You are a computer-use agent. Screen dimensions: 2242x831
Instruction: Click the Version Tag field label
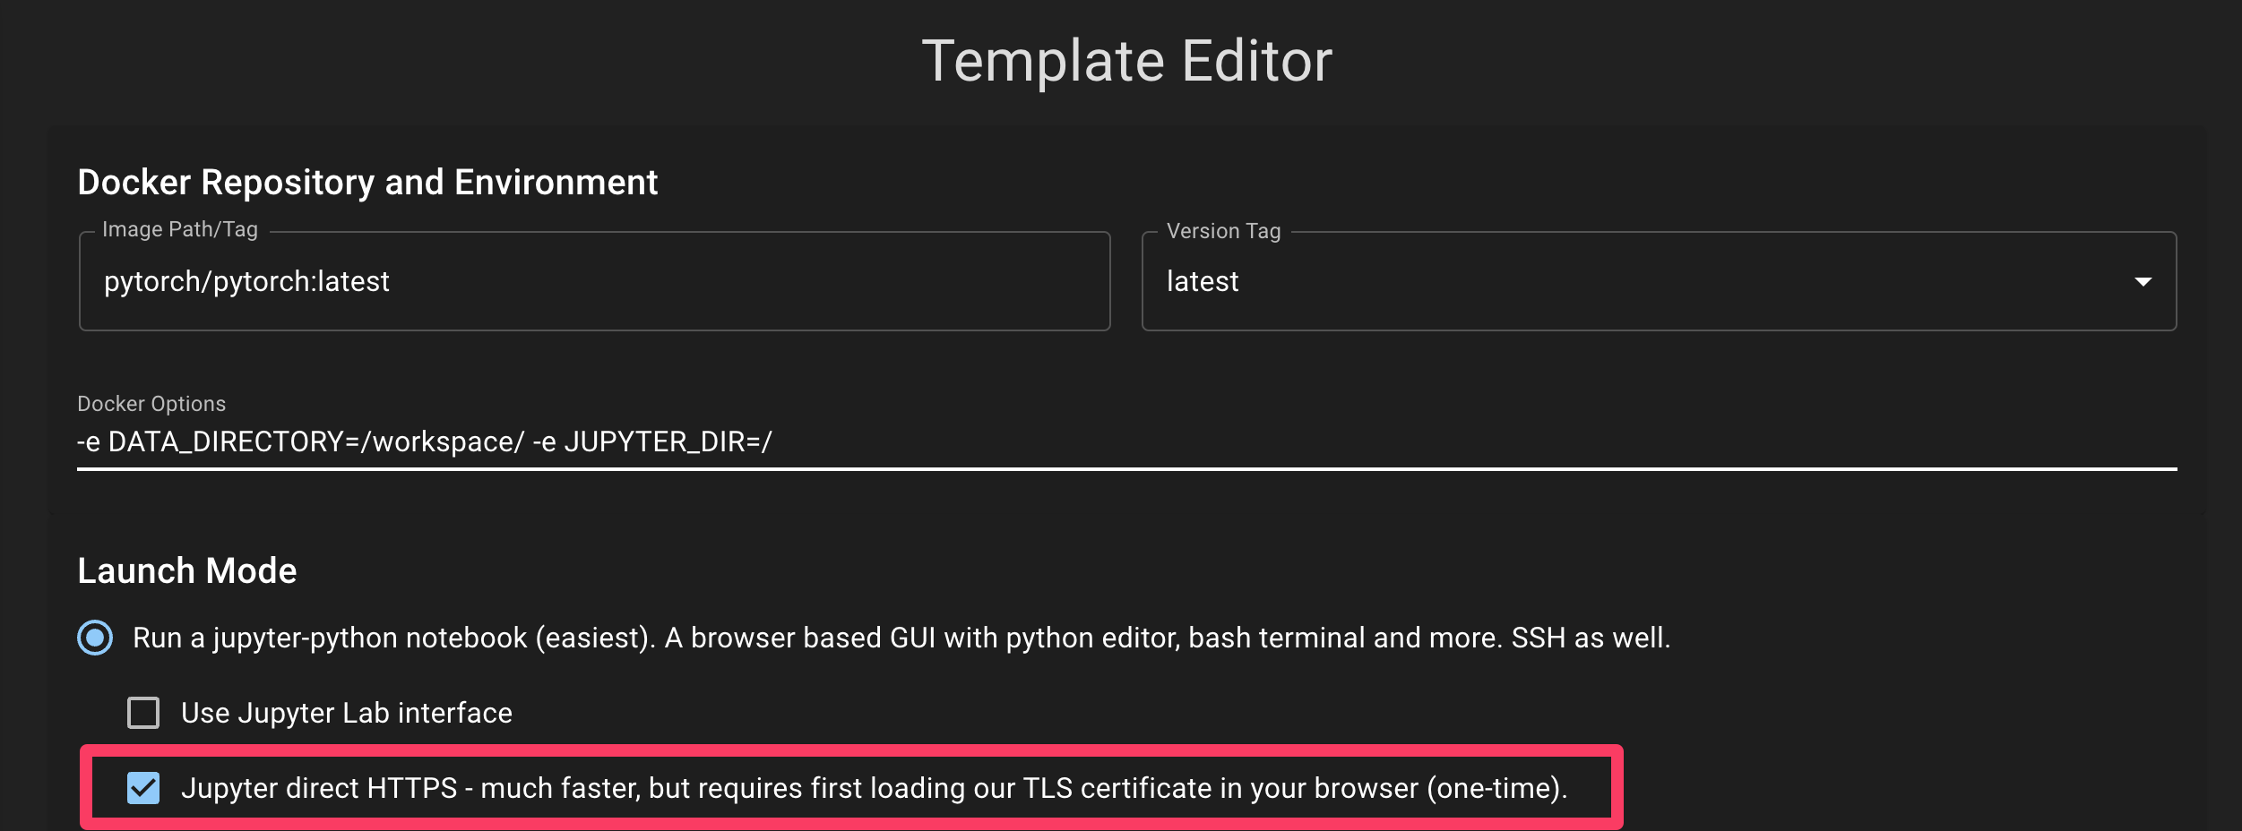coord(1223,231)
